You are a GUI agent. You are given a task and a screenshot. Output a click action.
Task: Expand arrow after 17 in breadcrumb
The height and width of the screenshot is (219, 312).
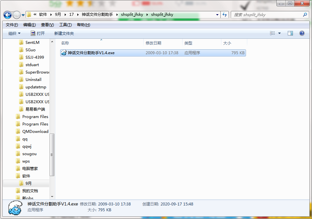[x=78, y=15]
